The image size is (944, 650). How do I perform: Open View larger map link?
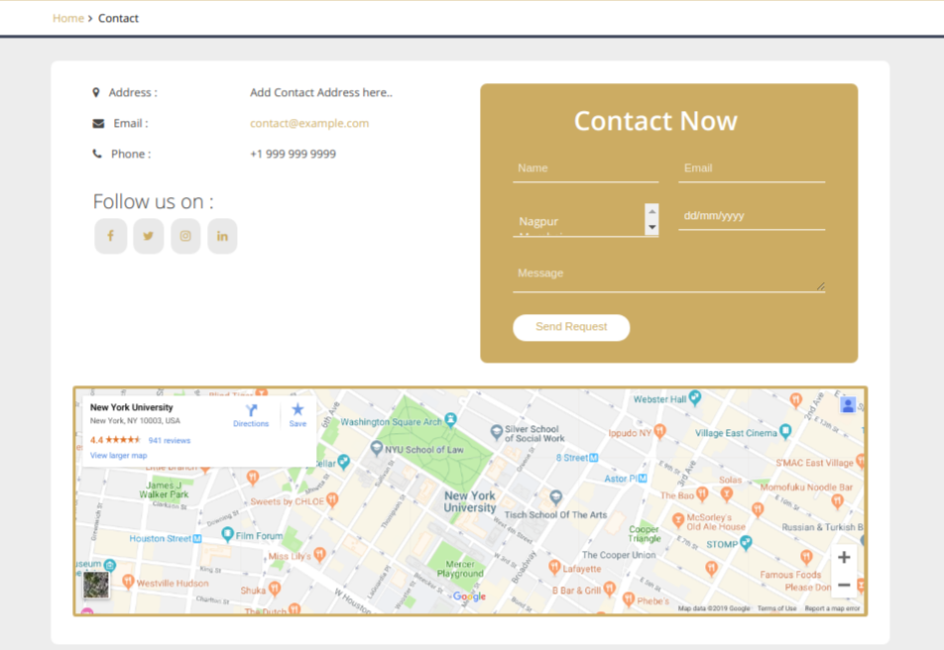[x=119, y=456]
